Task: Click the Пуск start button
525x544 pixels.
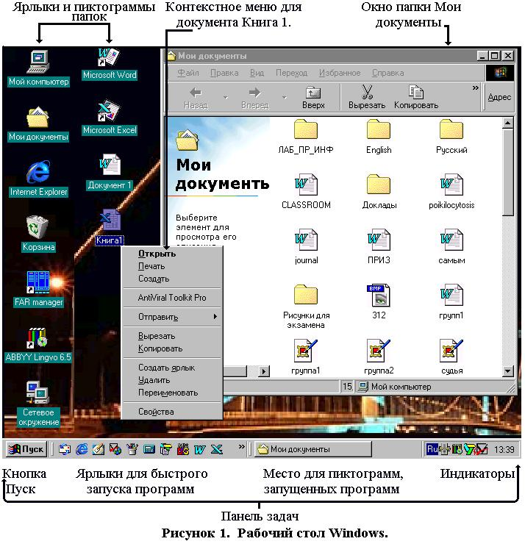Action: pos(26,449)
